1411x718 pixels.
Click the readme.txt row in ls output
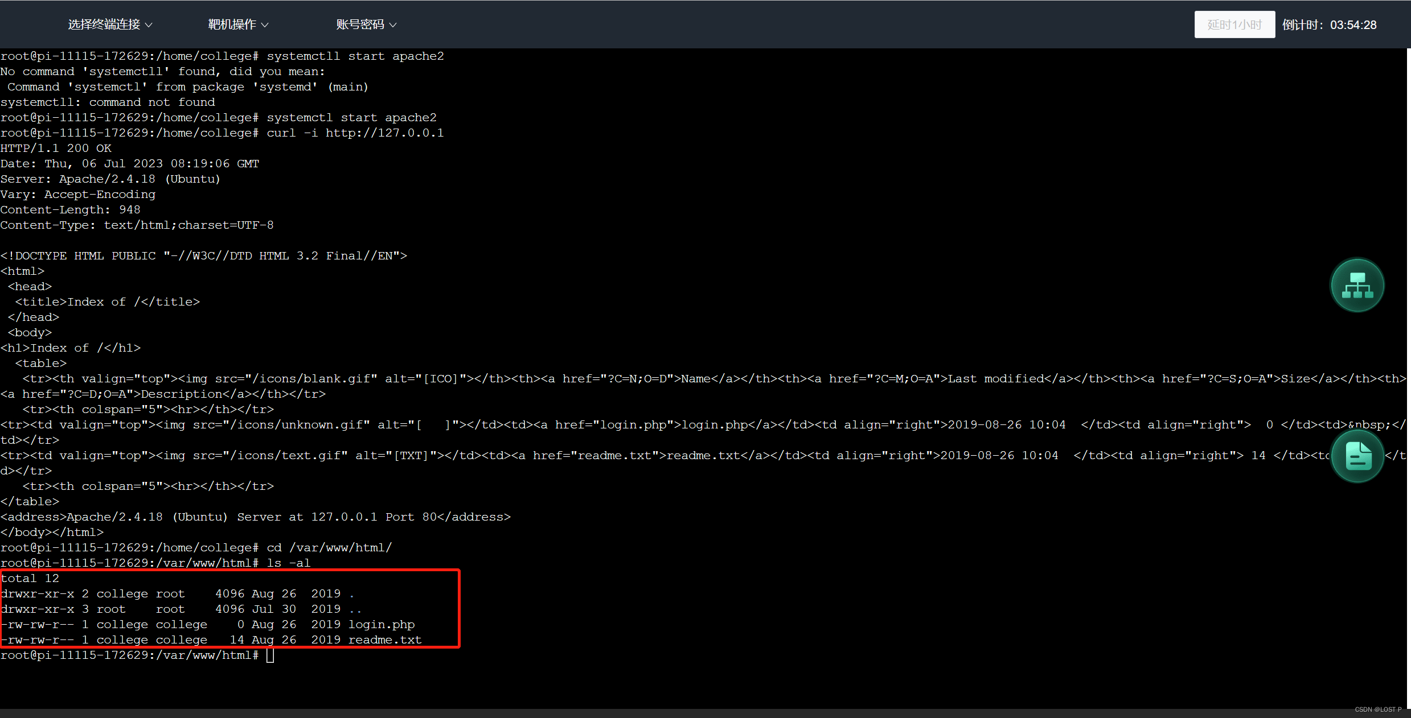211,640
